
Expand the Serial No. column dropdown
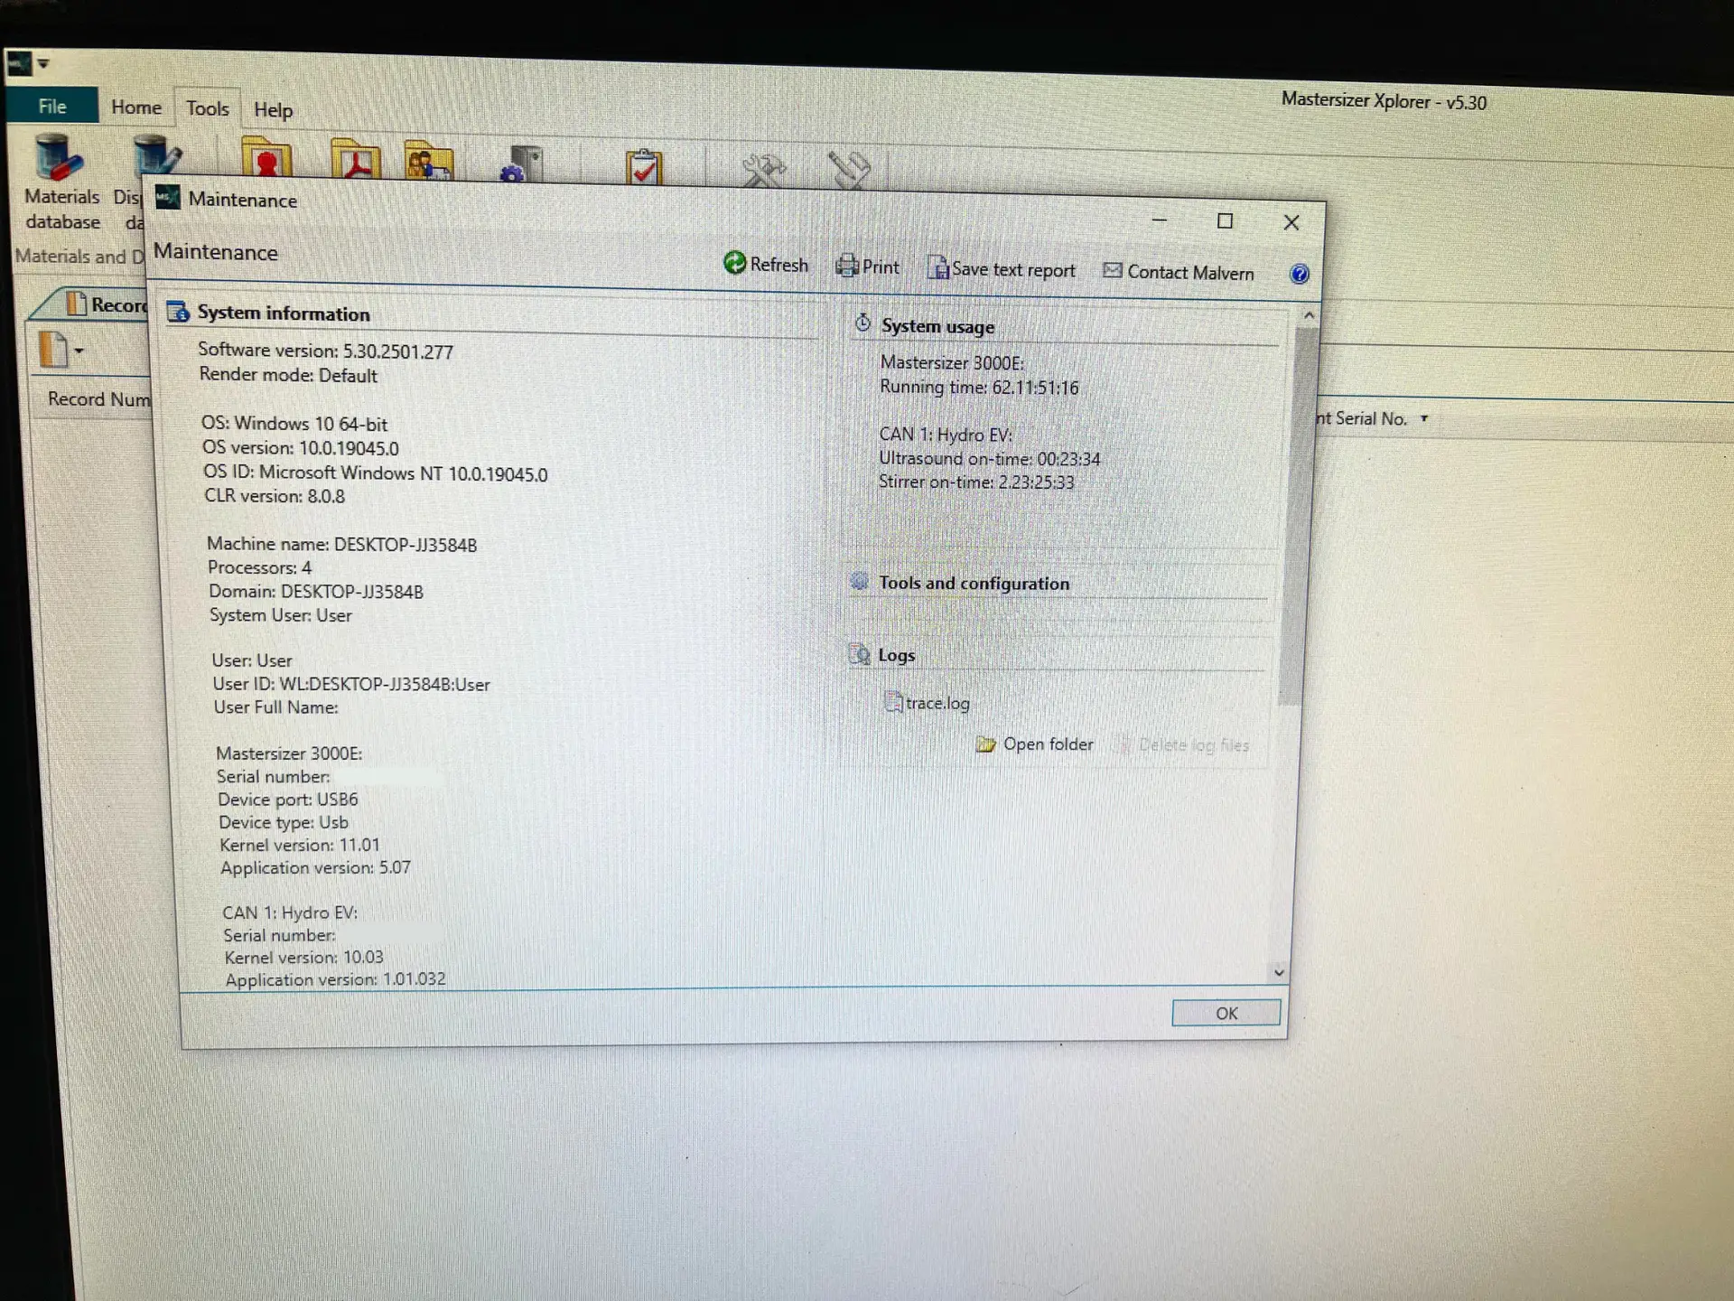pos(1425,418)
